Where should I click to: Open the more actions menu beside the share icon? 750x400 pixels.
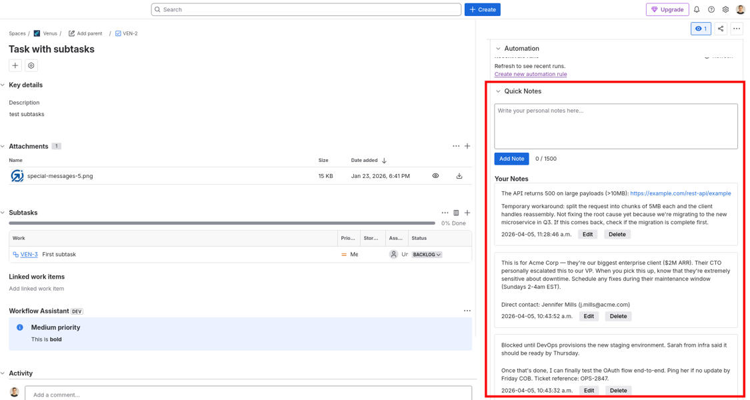tap(737, 29)
